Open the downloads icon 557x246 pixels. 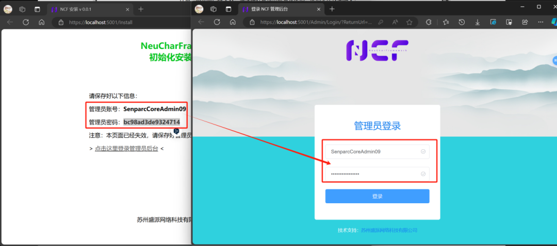[x=478, y=22]
